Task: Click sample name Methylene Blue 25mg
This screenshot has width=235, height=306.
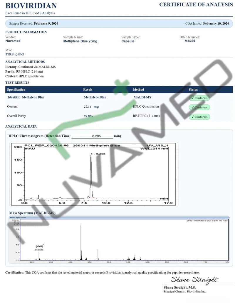Action: pyautogui.click(x=80, y=41)
